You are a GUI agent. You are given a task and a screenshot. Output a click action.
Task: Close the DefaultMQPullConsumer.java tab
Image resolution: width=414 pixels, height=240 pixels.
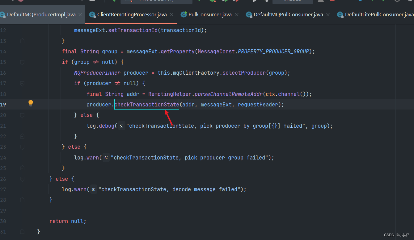(328, 15)
